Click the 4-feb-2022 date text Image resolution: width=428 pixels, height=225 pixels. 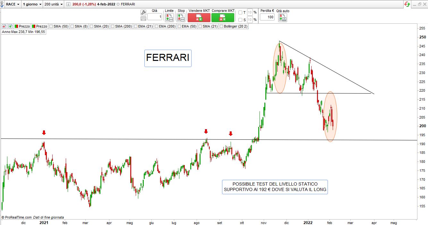(106, 4)
